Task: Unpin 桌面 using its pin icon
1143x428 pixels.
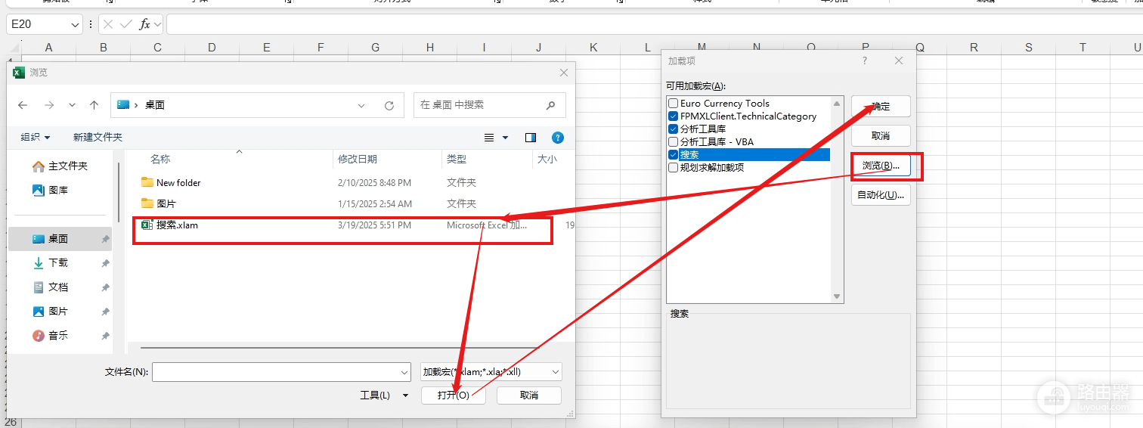Action: (x=105, y=239)
